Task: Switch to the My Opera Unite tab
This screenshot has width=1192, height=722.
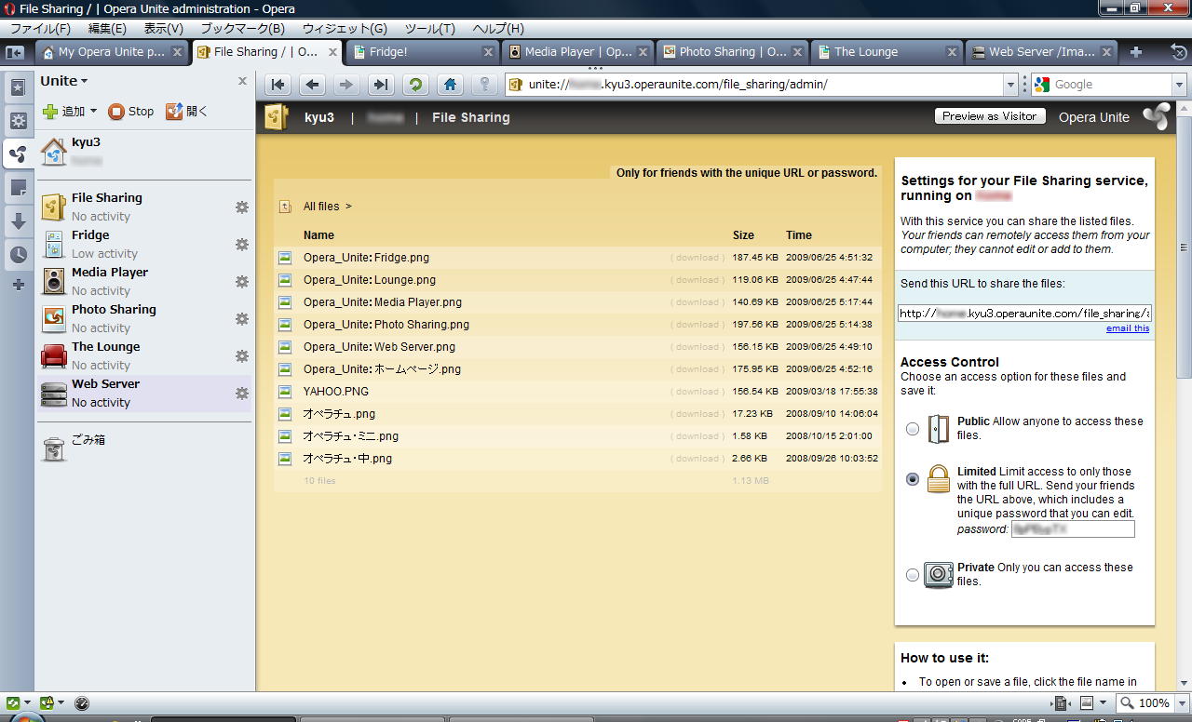Action: (111, 52)
